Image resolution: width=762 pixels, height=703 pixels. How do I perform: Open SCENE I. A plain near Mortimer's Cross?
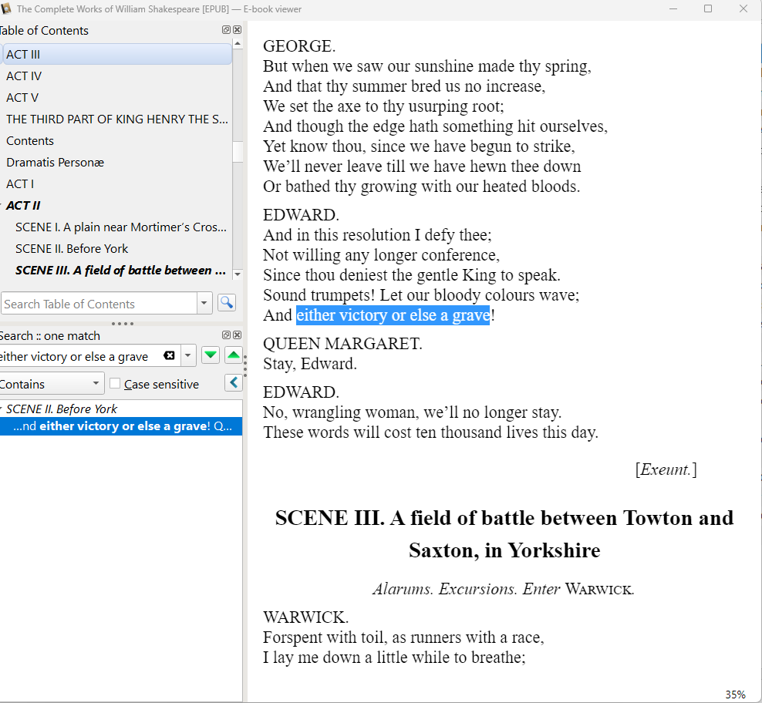120,227
